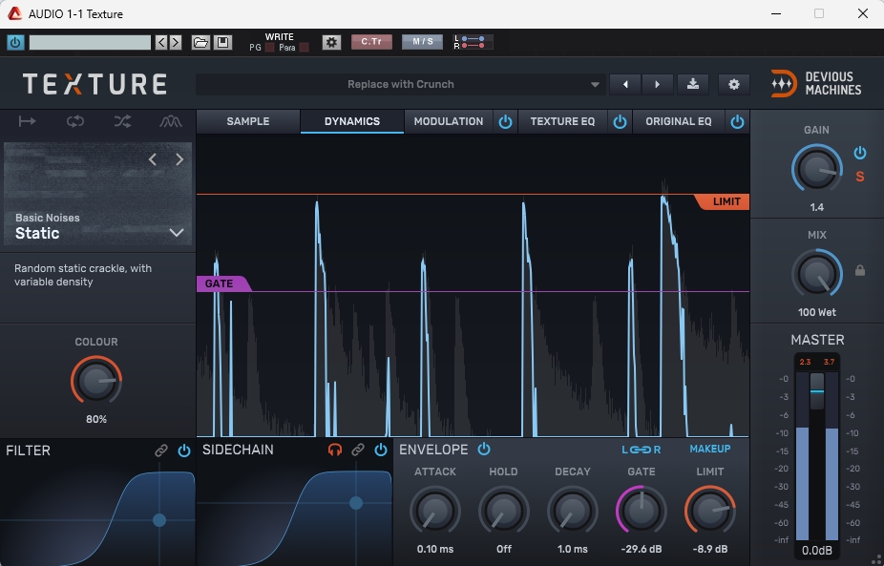
Task: Click the lock icon beside the MIX knob
Action: [x=860, y=271]
